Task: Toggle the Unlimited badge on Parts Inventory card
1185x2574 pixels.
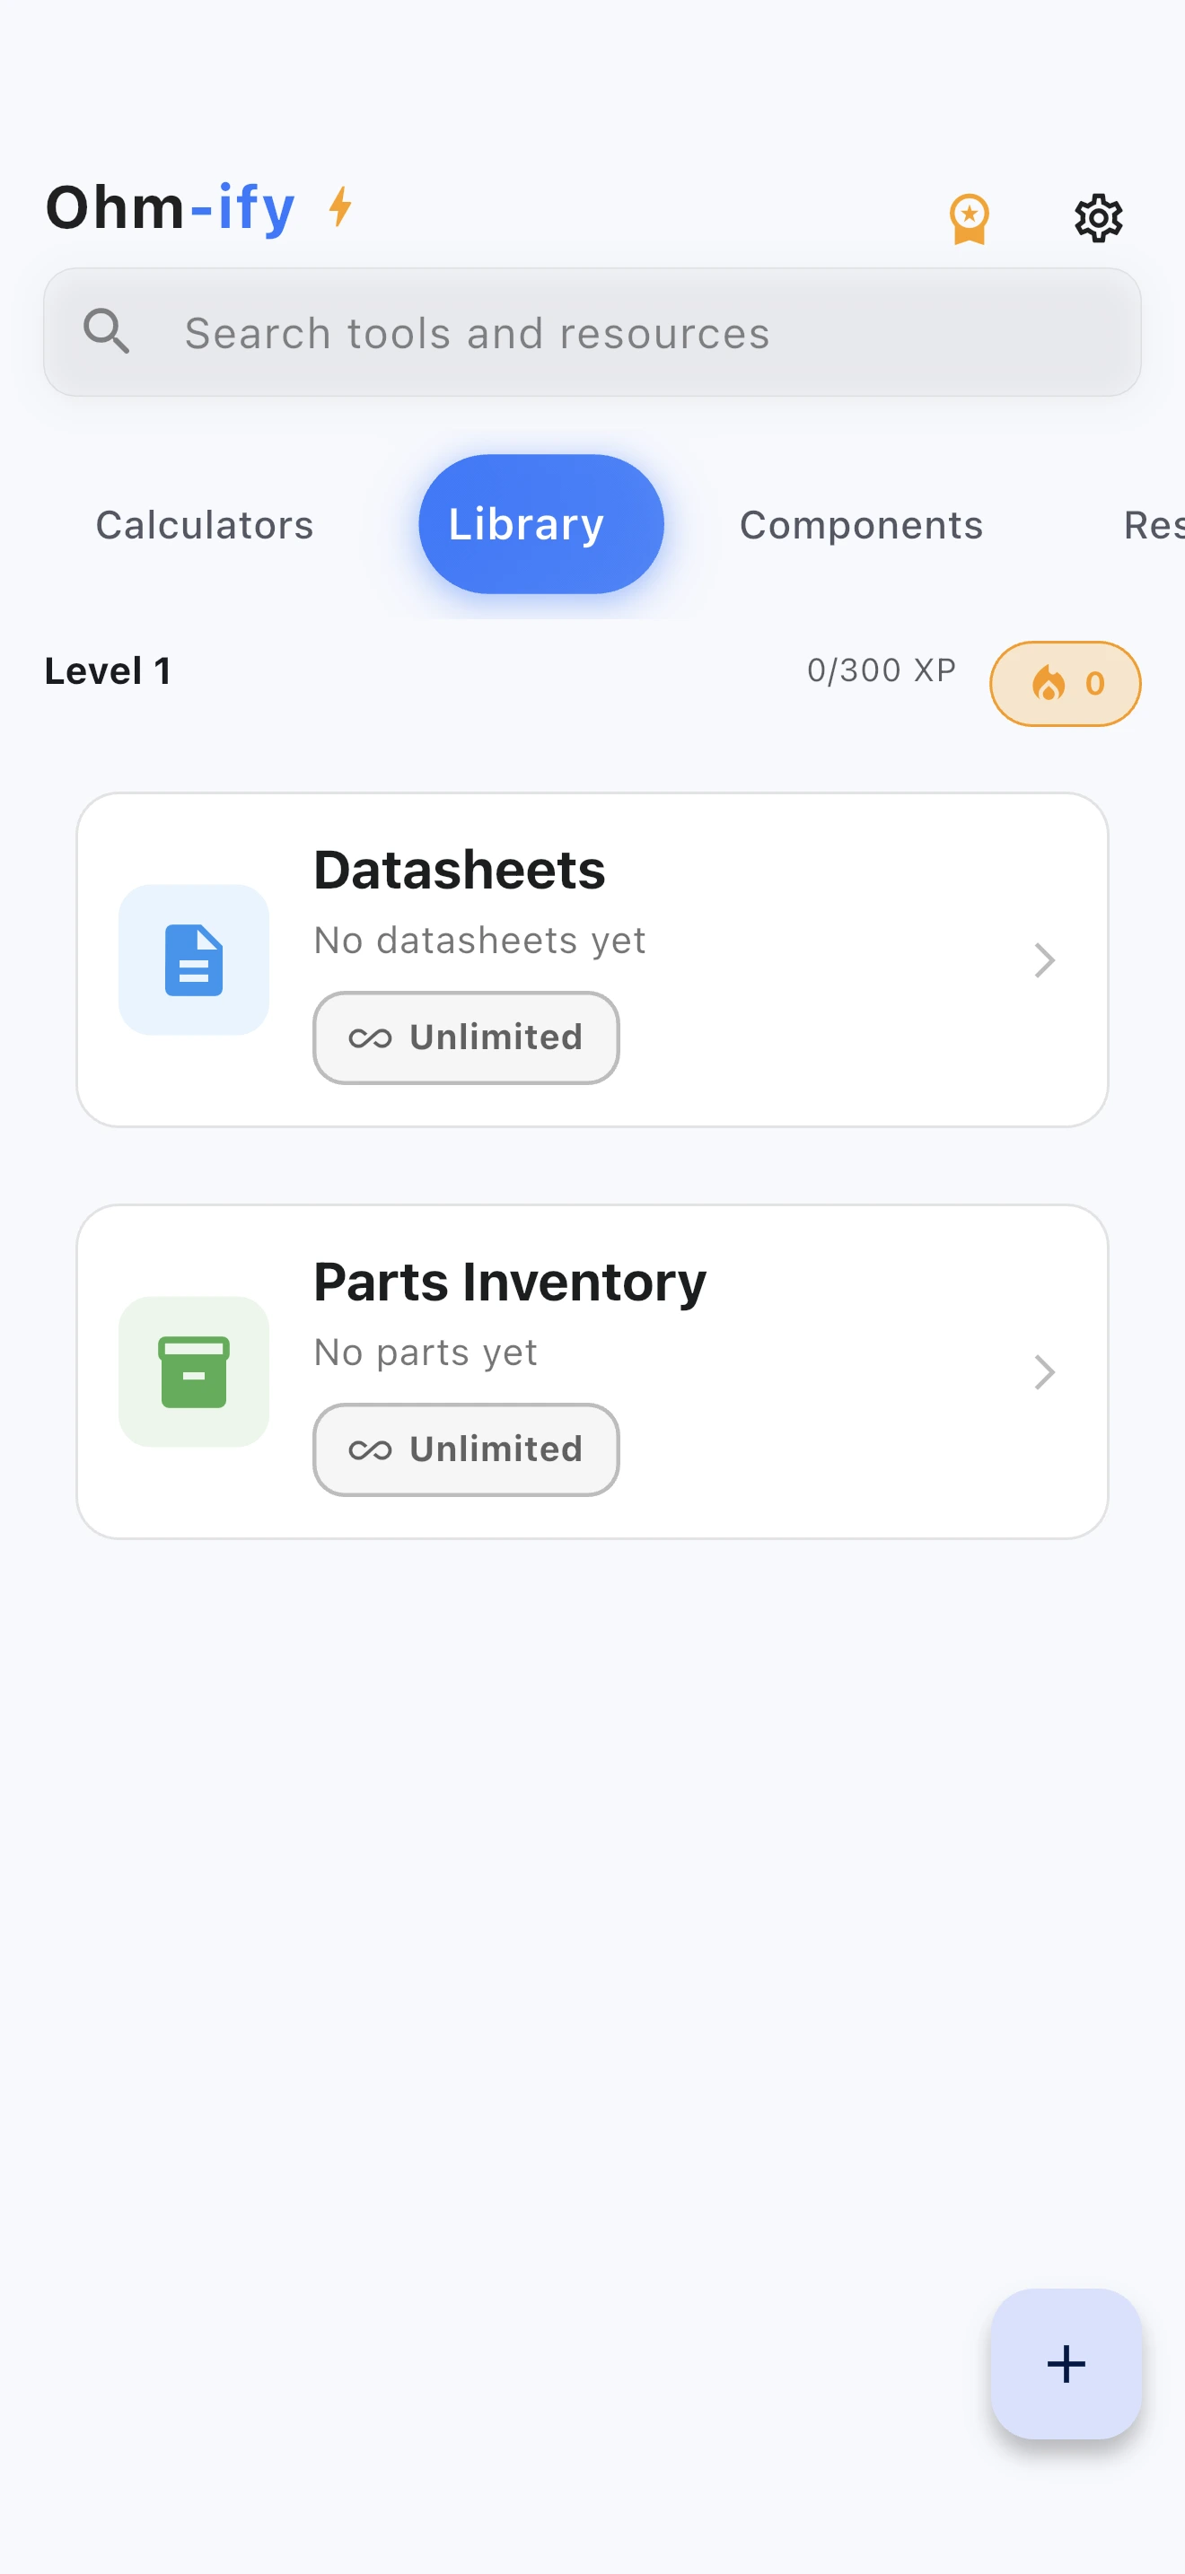Action: pyautogui.click(x=466, y=1449)
